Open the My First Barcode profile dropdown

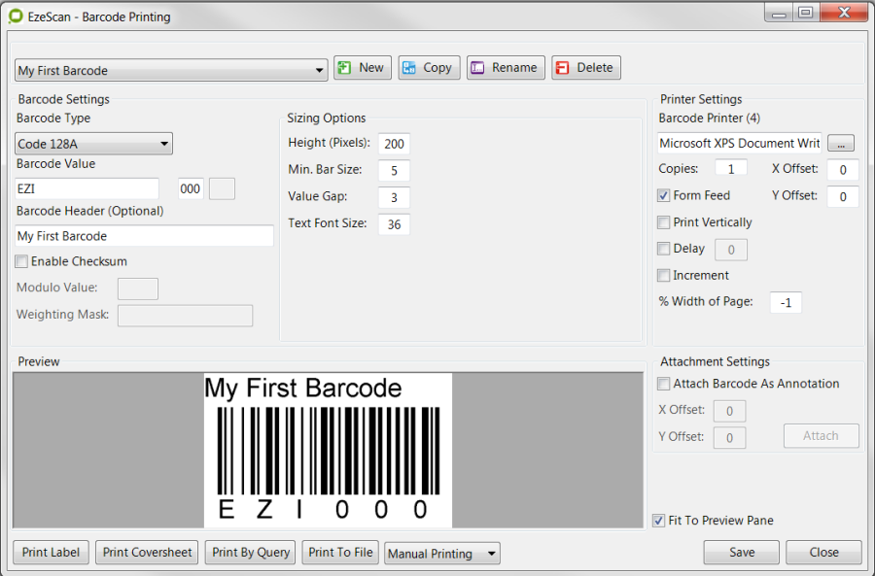point(172,70)
